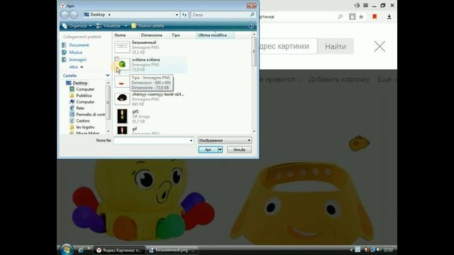Click the Forward arrow in the Apri dialog
The height and width of the screenshot is (255, 454).
pyautogui.click(x=74, y=14)
